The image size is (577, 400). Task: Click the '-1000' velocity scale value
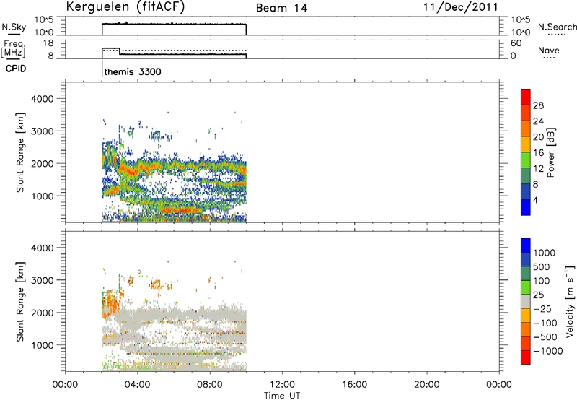pos(548,351)
